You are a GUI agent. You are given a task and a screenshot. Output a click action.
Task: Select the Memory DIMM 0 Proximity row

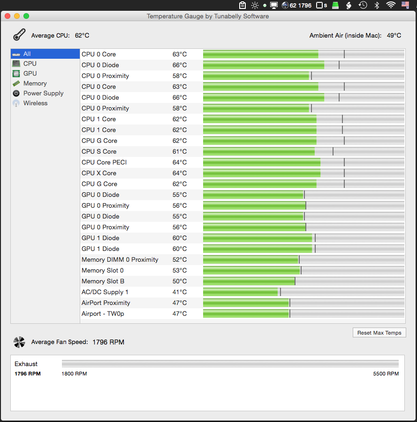pyautogui.click(x=243, y=260)
